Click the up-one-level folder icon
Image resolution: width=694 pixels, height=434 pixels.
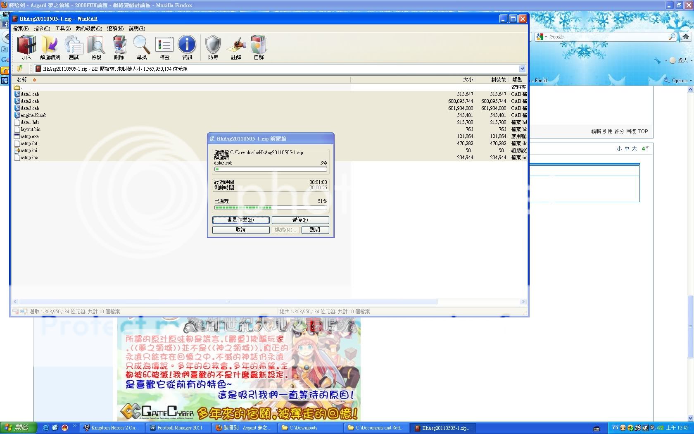coord(19,69)
